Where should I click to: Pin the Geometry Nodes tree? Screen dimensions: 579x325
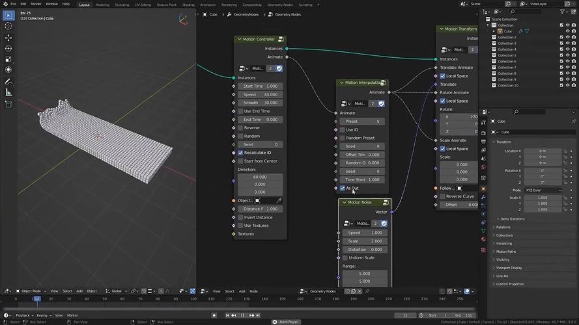pos(367,291)
